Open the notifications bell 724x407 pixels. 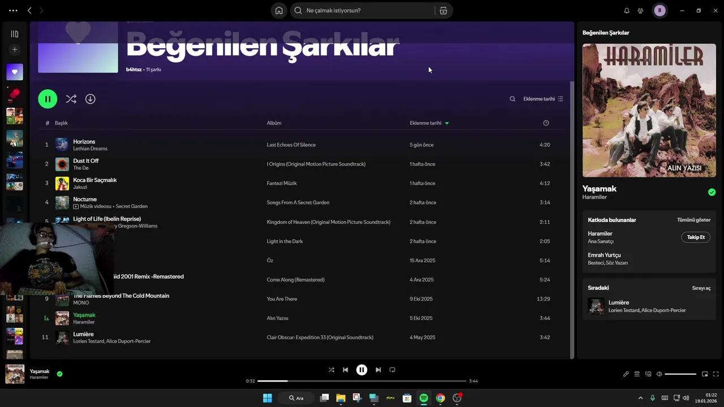click(627, 10)
